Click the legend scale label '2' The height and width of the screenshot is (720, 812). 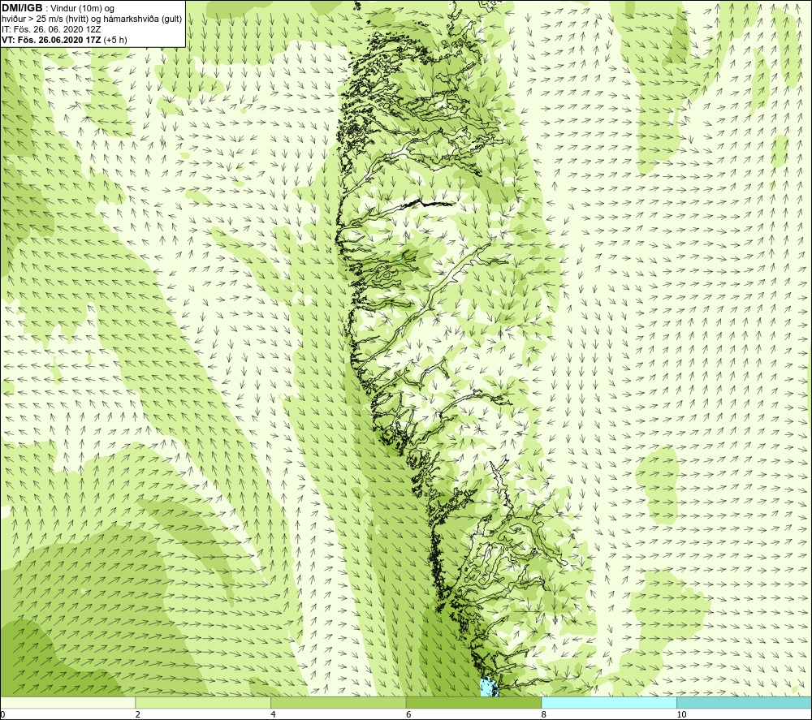138,715
